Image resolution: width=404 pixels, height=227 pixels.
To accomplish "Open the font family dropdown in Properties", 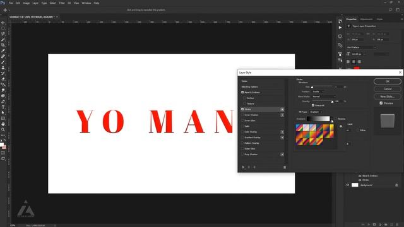I will (x=361, y=47).
